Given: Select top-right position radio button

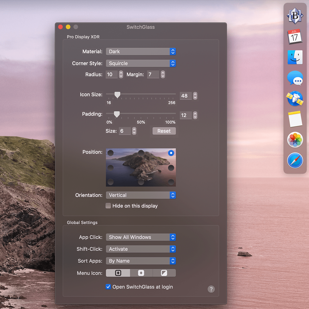Looking at the screenshot, I should click(x=171, y=153).
